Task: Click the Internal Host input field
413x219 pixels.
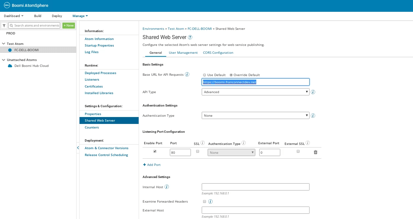Action: pos(256,187)
